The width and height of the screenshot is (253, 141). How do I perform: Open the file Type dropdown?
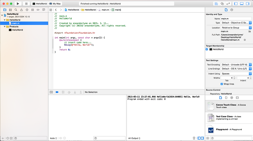click(x=236, y=23)
